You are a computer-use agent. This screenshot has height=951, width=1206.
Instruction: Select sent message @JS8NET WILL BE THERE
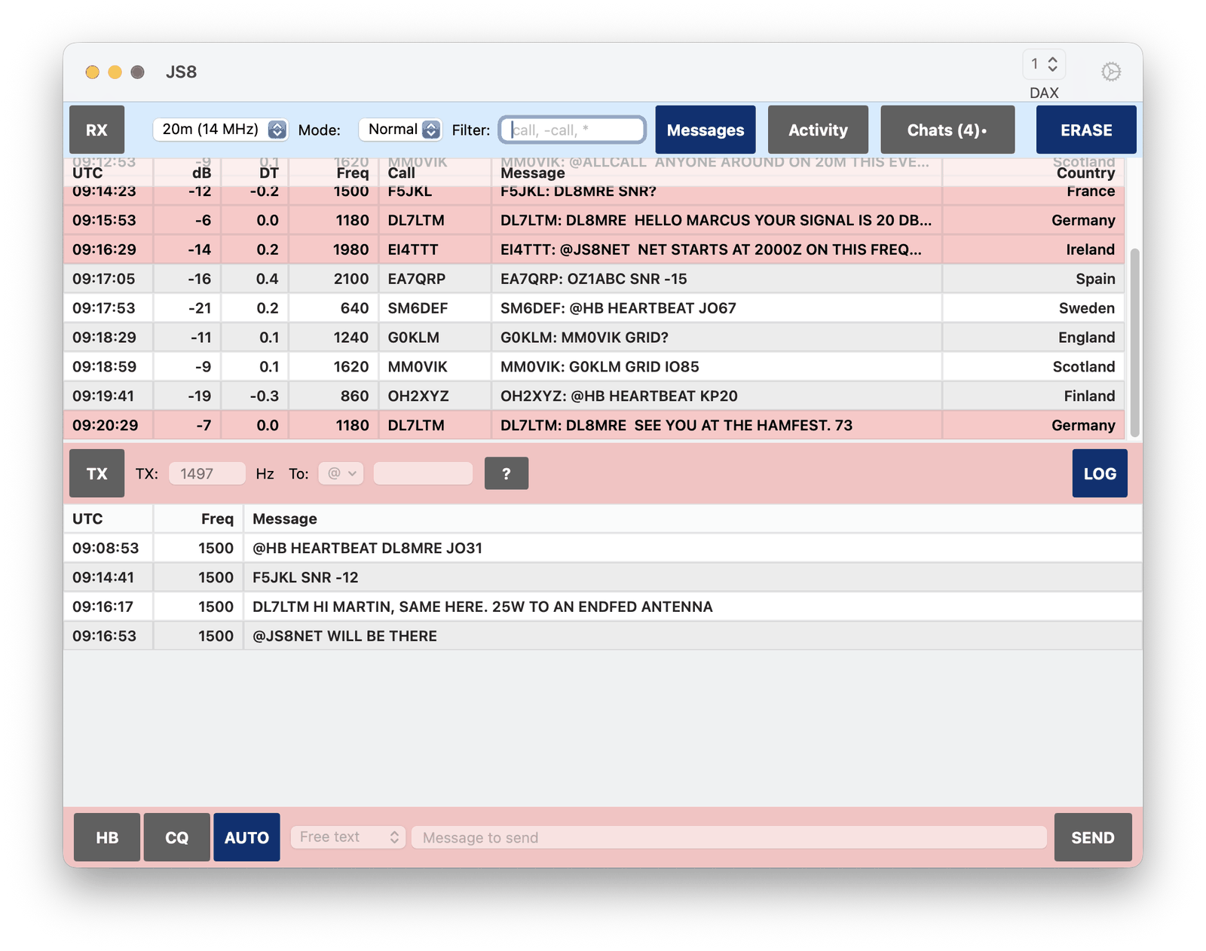[603, 636]
